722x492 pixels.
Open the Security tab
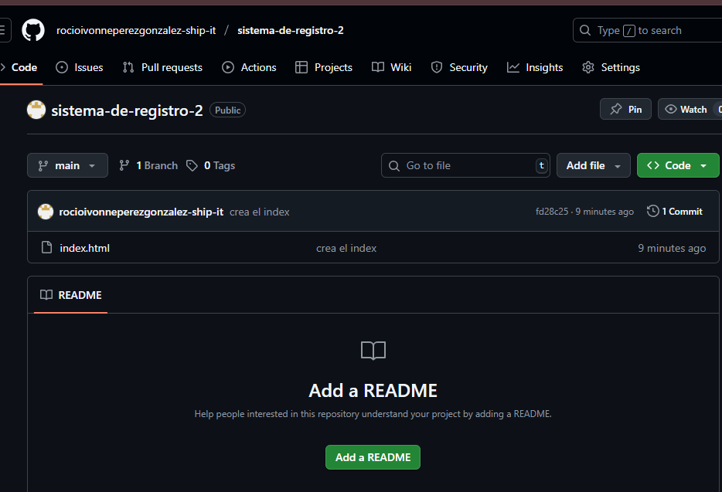click(459, 67)
